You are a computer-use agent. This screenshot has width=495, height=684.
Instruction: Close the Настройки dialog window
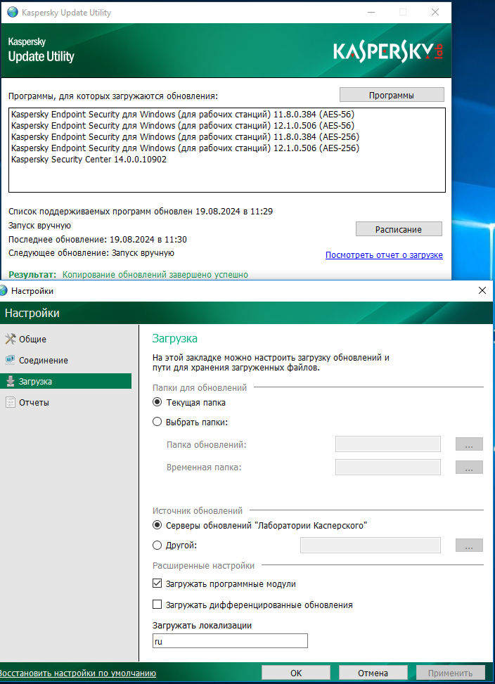(482, 290)
